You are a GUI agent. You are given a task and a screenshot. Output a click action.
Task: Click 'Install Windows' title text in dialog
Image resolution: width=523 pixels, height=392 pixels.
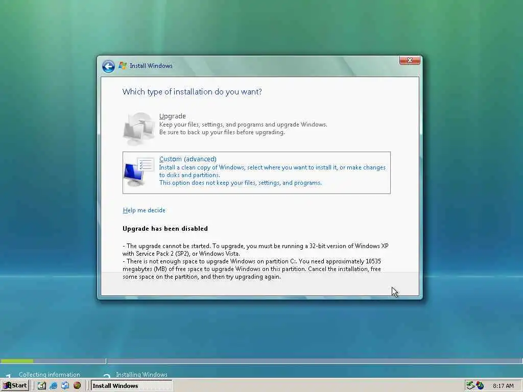point(151,66)
